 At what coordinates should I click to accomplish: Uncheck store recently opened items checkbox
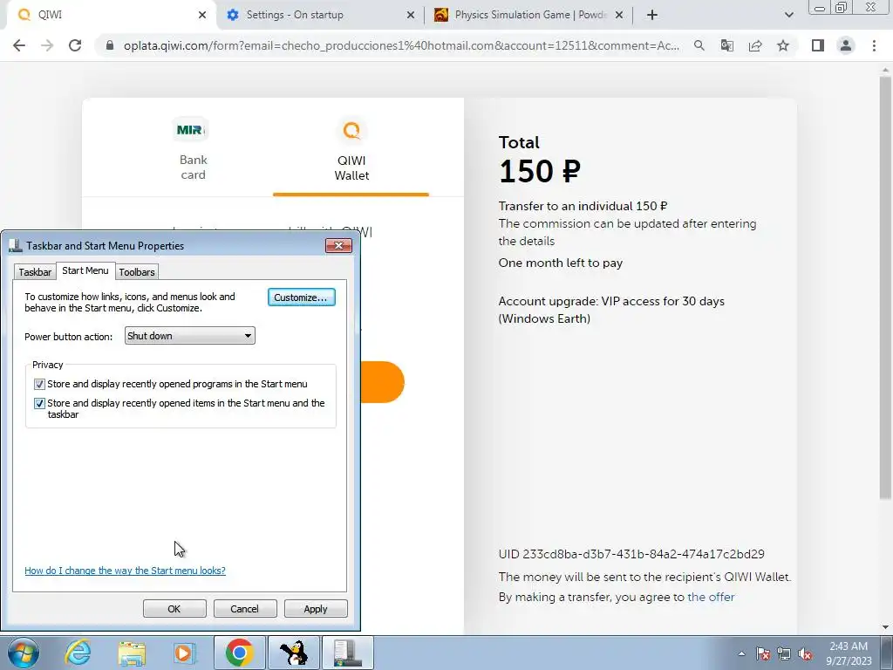coord(39,403)
